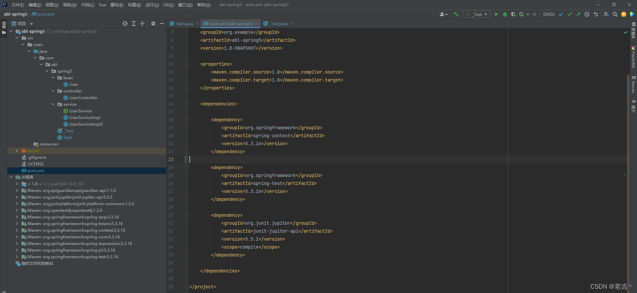Rollback changes with the undo arrow icon
This screenshot has height=293, width=637.
click(x=596, y=14)
